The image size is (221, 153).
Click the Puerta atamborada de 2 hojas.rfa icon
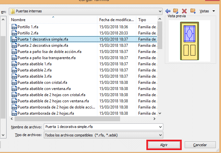click(x=14, y=113)
